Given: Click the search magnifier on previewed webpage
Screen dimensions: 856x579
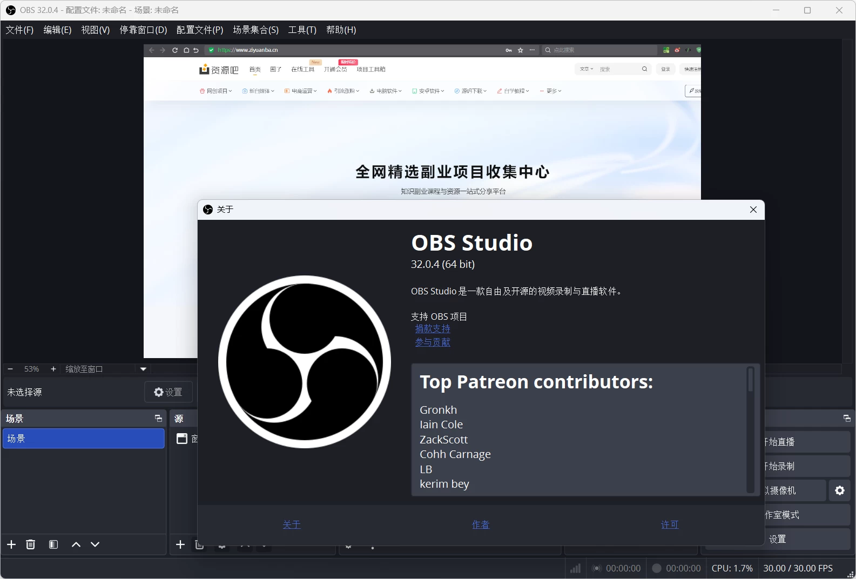Looking at the screenshot, I should tap(644, 69).
